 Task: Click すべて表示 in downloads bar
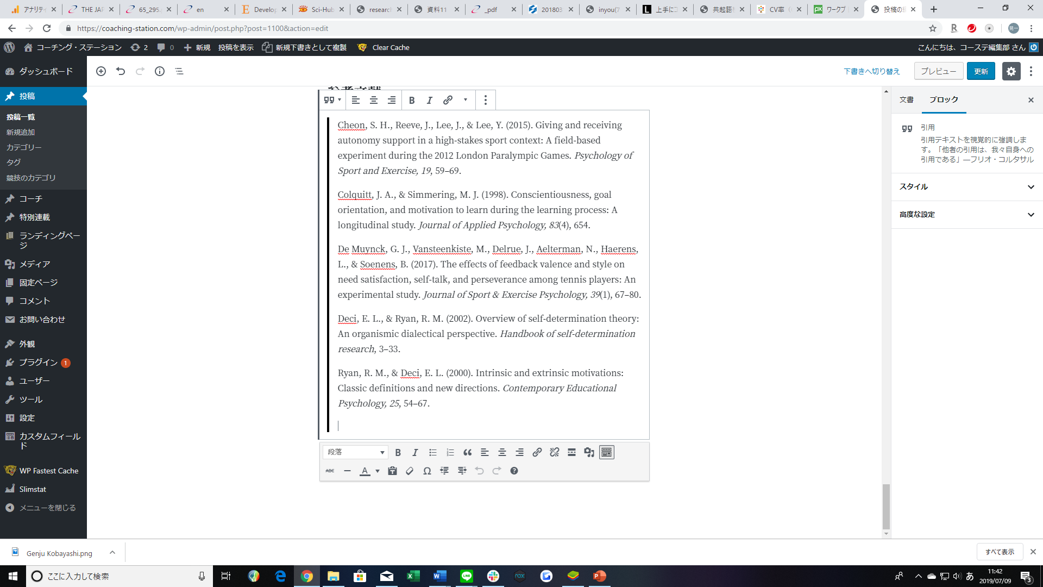1000,552
